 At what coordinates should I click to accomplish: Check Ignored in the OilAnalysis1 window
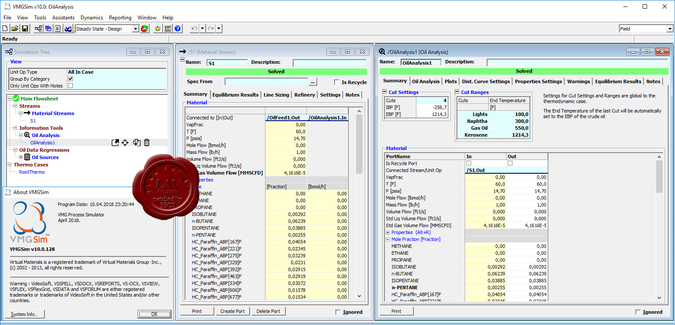638,312
